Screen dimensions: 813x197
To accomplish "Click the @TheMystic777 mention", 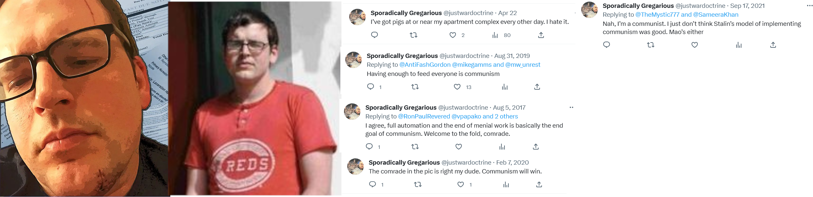I will click(x=657, y=15).
